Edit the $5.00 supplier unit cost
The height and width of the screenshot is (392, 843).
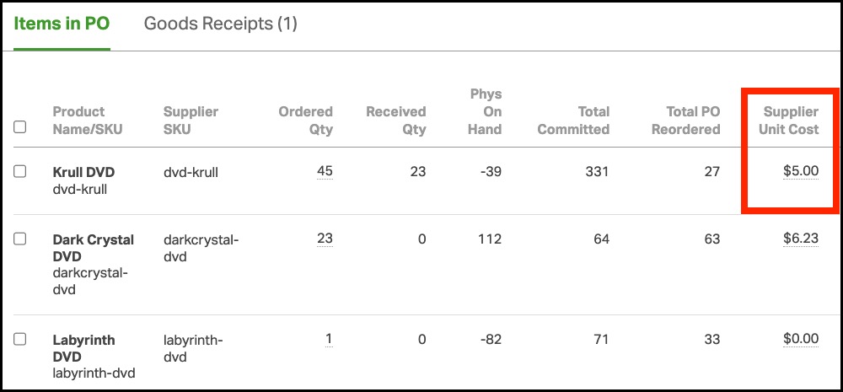pos(800,171)
